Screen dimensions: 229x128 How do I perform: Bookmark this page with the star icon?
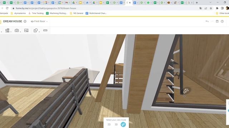point(211,8)
